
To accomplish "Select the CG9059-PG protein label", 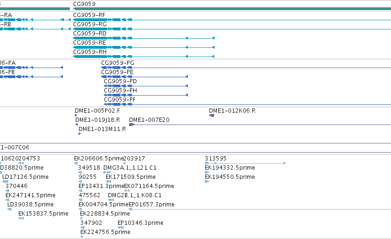I will pyautogui.click(x=118, y=63).
